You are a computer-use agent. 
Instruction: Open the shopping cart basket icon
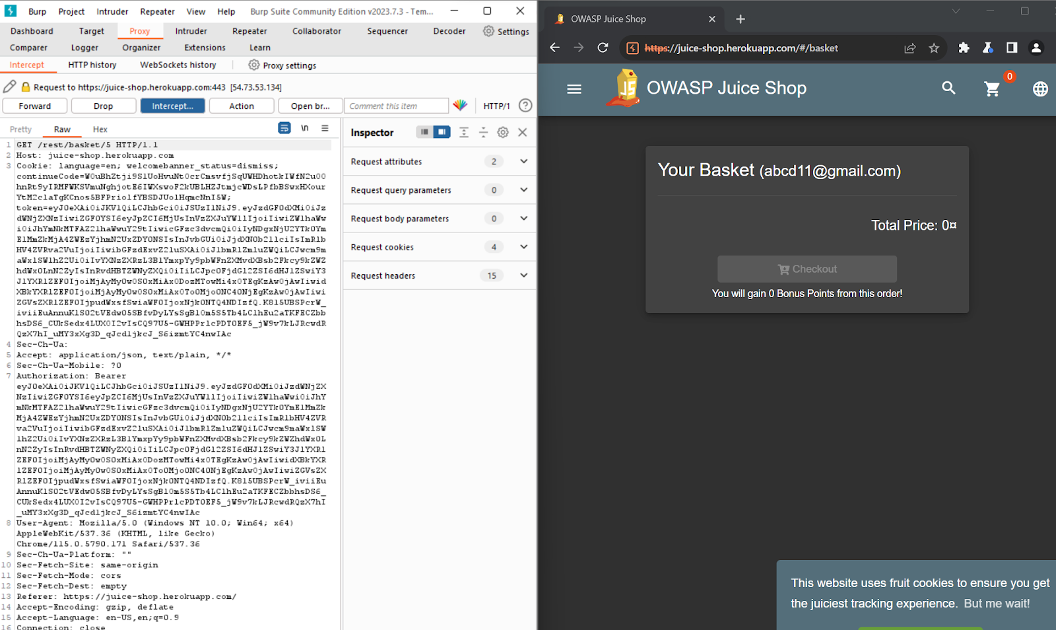(992, 88)
